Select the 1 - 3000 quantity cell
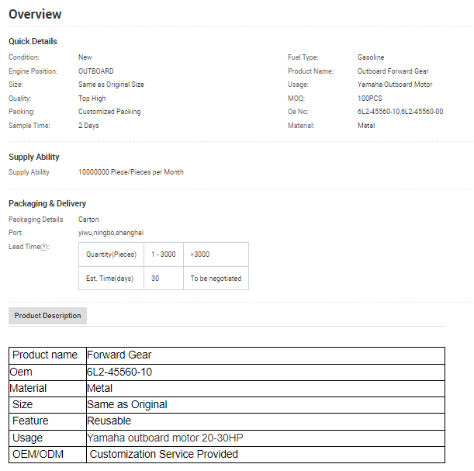This screenshot has height=471, width=474. pyautogui.click(x=163, y=255)
